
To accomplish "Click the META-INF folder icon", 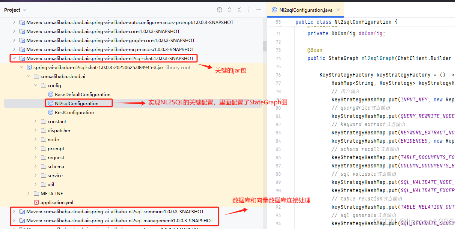I will [36, 193].
